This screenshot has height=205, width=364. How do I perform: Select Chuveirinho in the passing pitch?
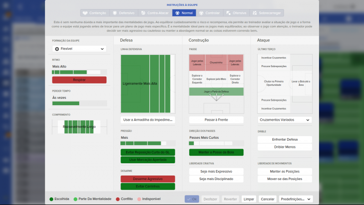click(x=216, y=63)
